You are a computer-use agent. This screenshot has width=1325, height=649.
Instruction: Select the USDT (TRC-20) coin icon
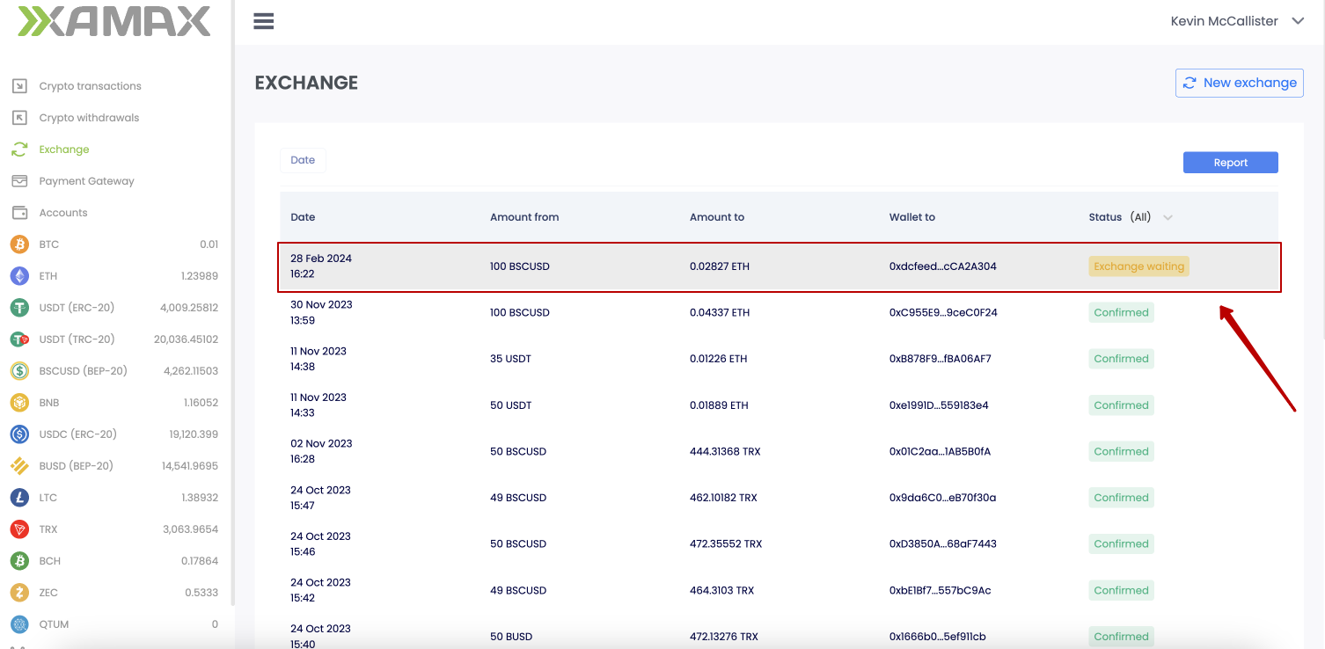(x=19, y=339)
